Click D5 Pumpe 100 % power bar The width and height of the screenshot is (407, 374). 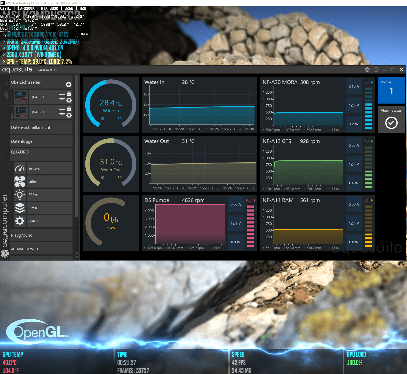click(x=250, y=225)
